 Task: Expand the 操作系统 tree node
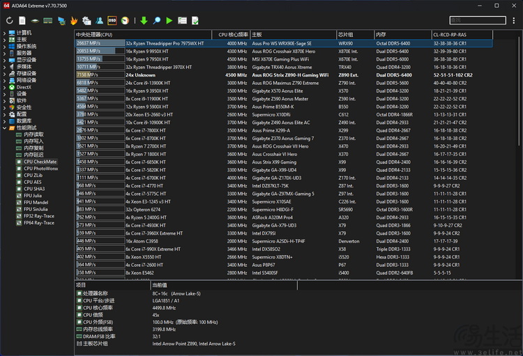pos(4,47)
